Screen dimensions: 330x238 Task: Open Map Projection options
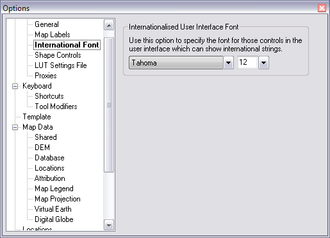pos(58,199)
